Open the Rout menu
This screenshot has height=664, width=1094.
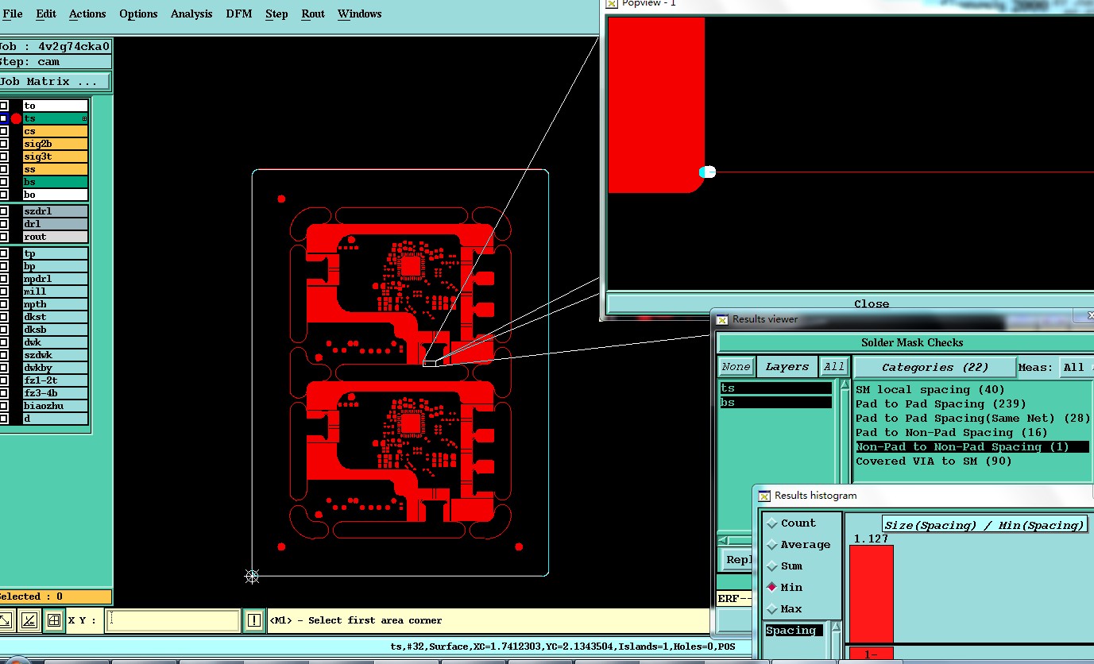tap(313, 14)
